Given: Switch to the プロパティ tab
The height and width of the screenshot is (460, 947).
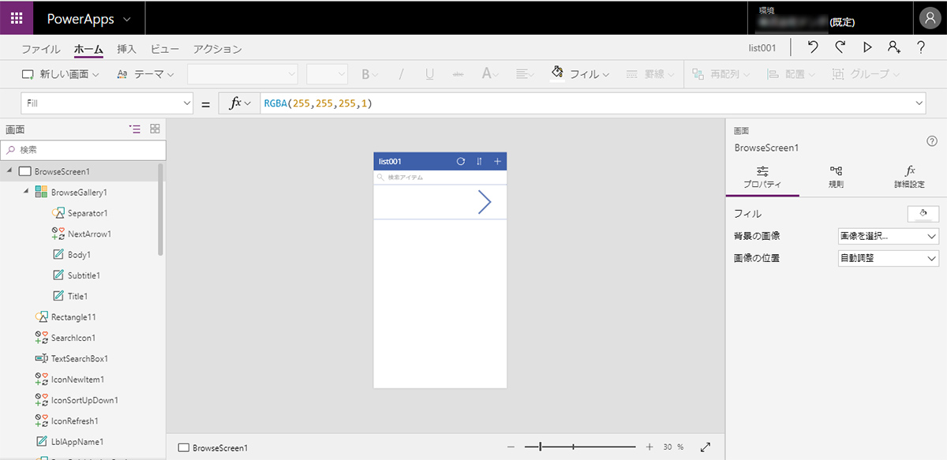Looking at the screenshot, I should (x=762, y=178).
